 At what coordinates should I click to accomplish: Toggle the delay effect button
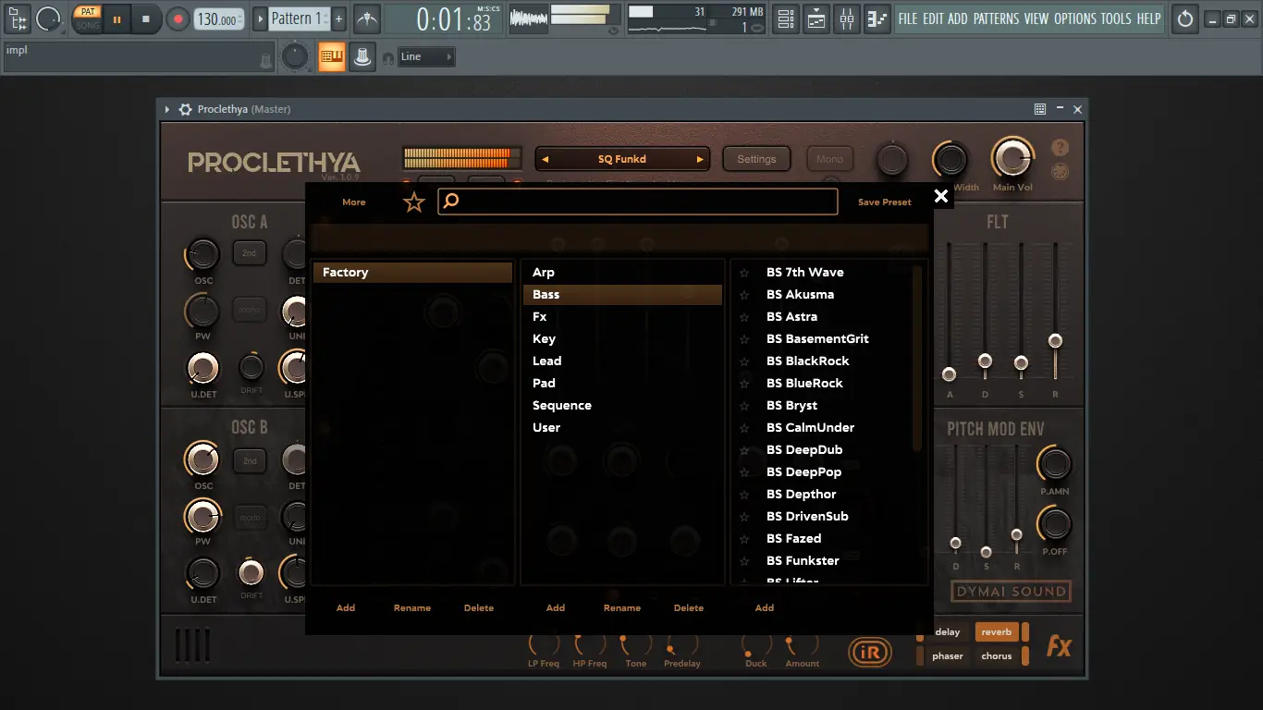point(948,632)
